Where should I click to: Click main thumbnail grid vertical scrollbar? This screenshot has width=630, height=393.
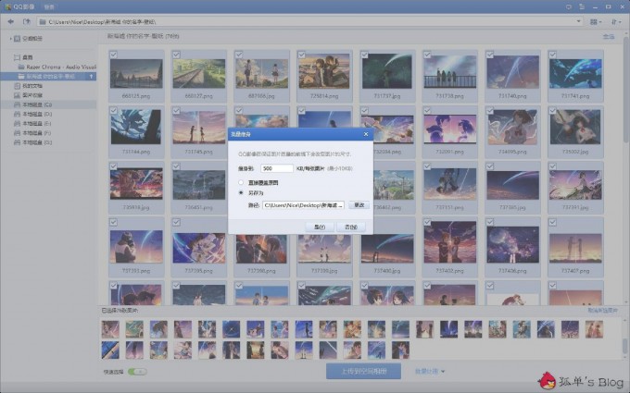626,89
